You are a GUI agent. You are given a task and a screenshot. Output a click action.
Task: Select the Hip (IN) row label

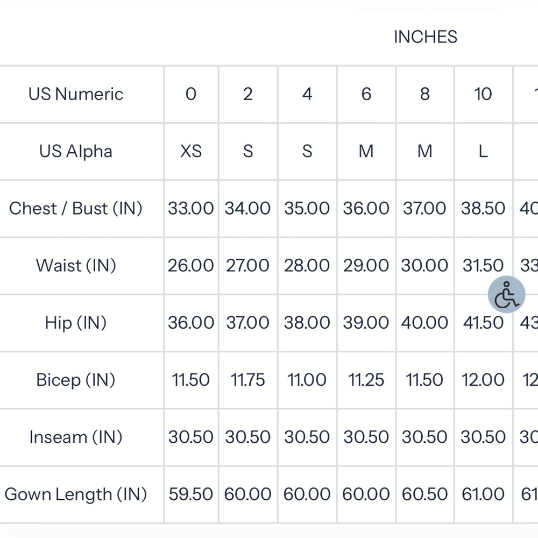[76, 323]
